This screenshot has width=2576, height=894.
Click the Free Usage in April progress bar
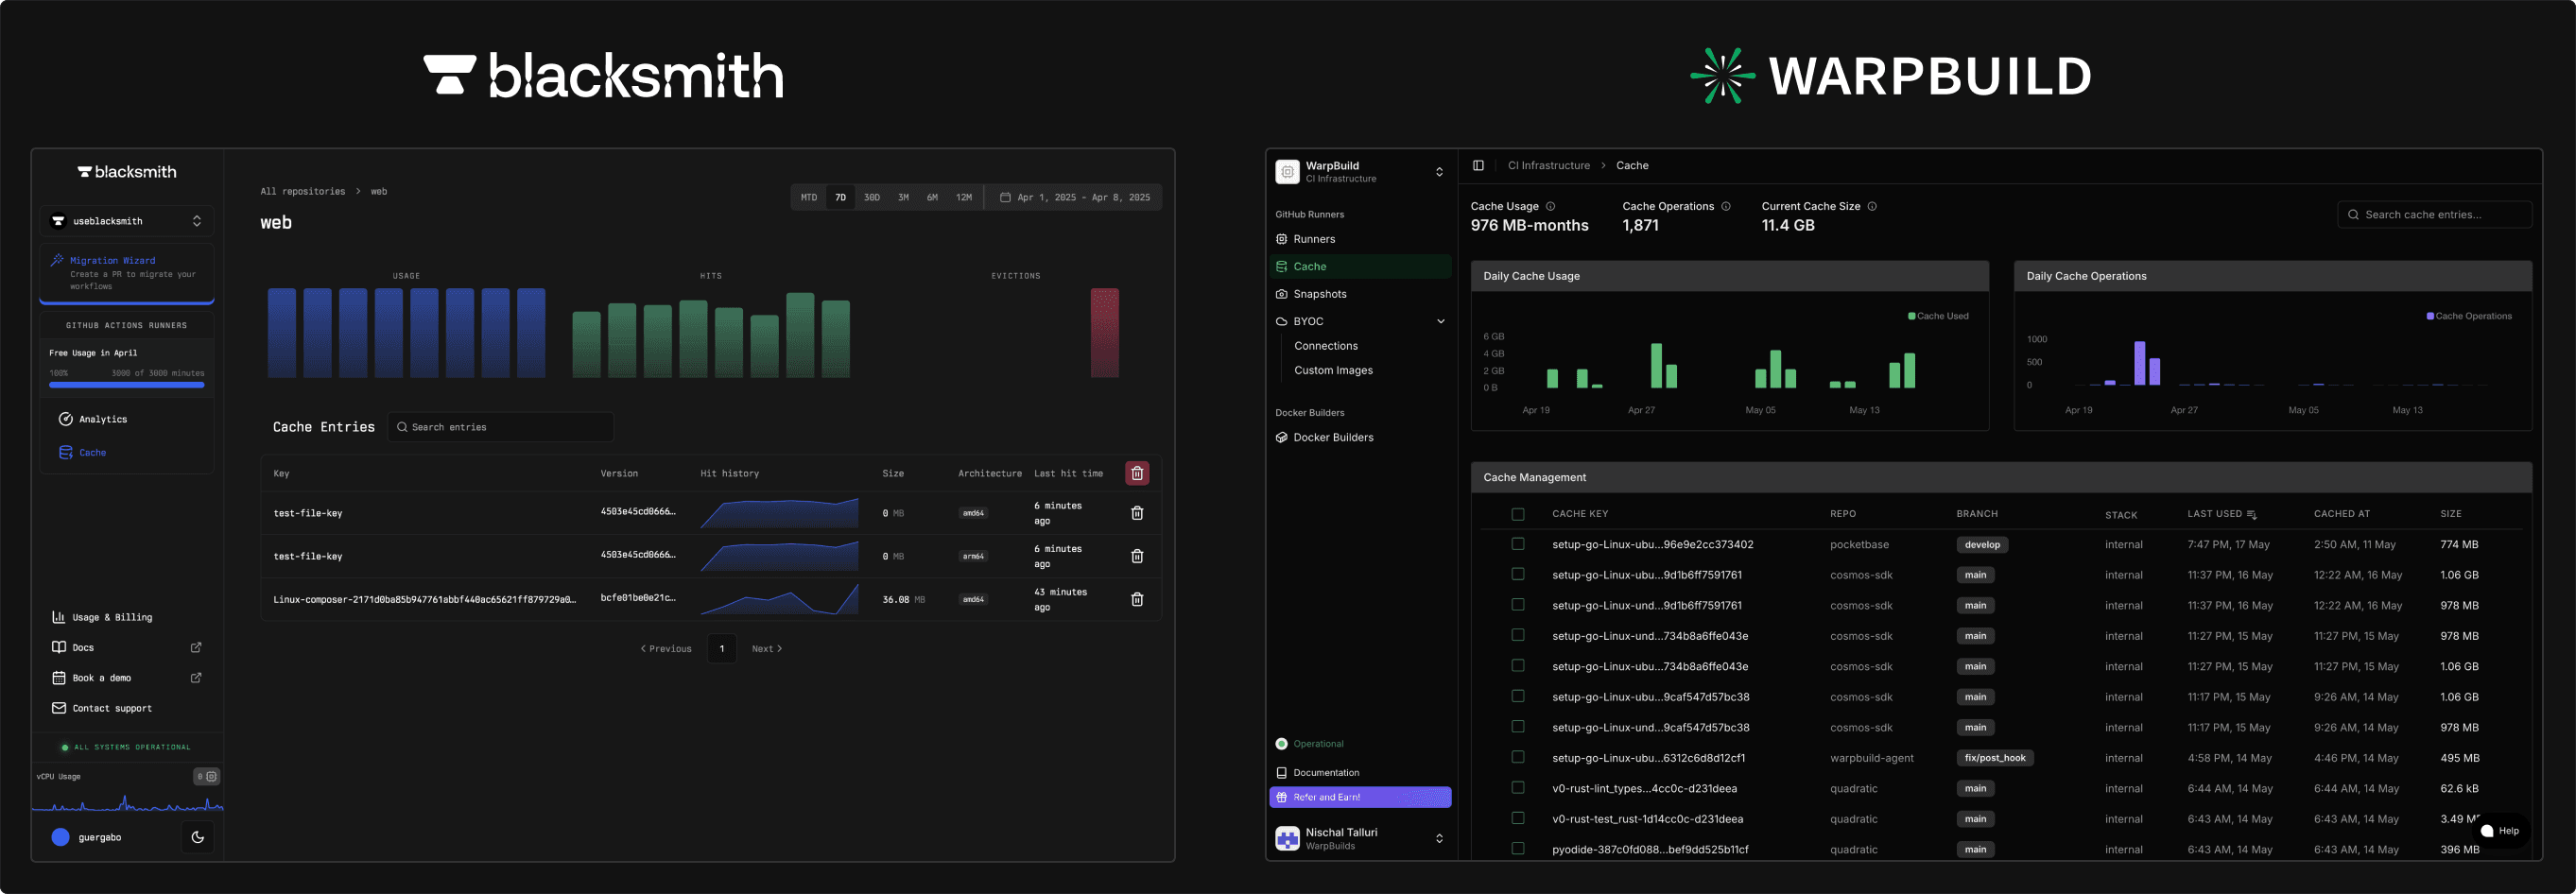(x=127, y=384)
